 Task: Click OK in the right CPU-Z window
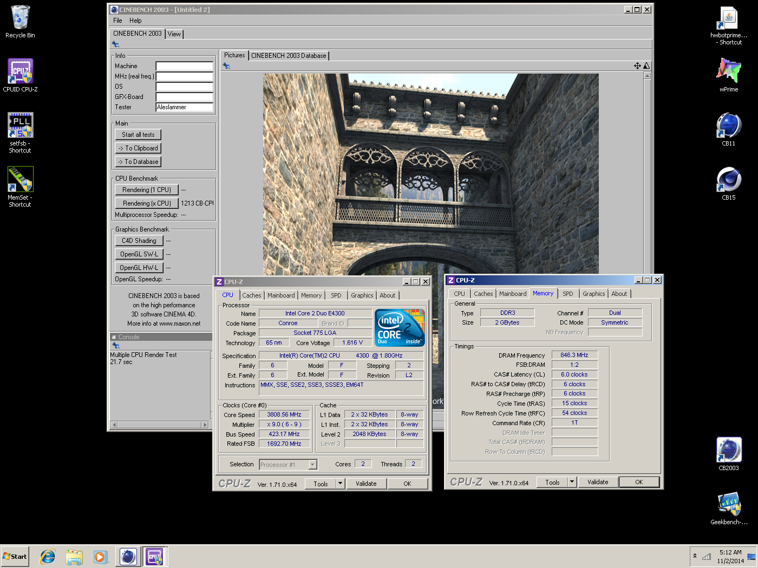(639, 482)
